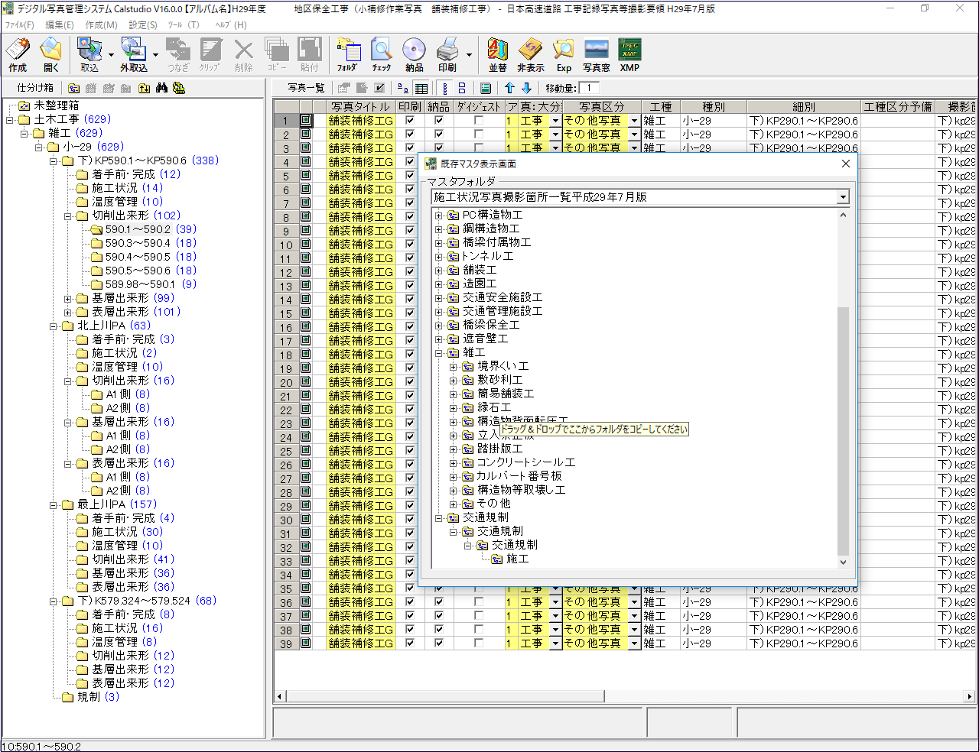Switch to table grid view icon
979x752 pixels.
pos(421,88)
